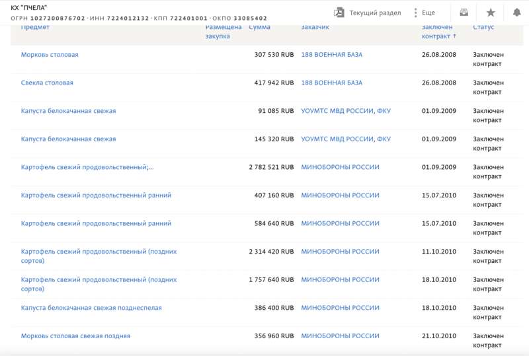The height and width of the screenshot is (356, 529).
Task: Open 'МИНОБОРОНЫ РОССИИ' for 407 160 RUB
Action: [340, 196]
